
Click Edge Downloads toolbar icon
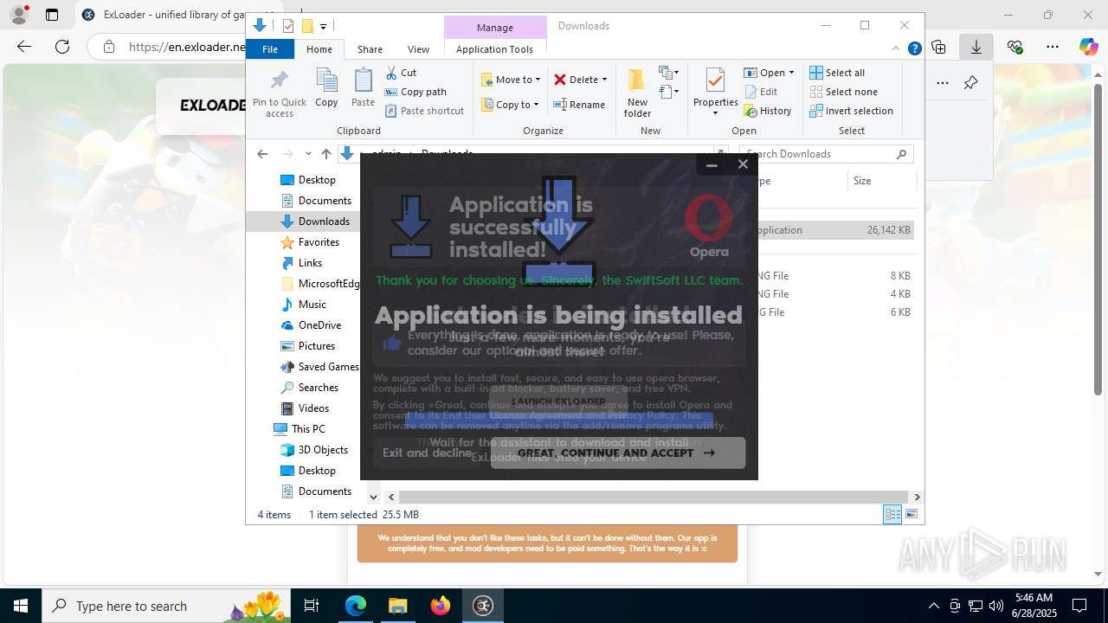tap(976, 47)
